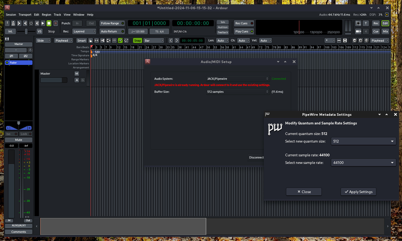402x241 pixels.
Task: Click Apply Settings in PipeWire dialog
Action: pos(358,192)
